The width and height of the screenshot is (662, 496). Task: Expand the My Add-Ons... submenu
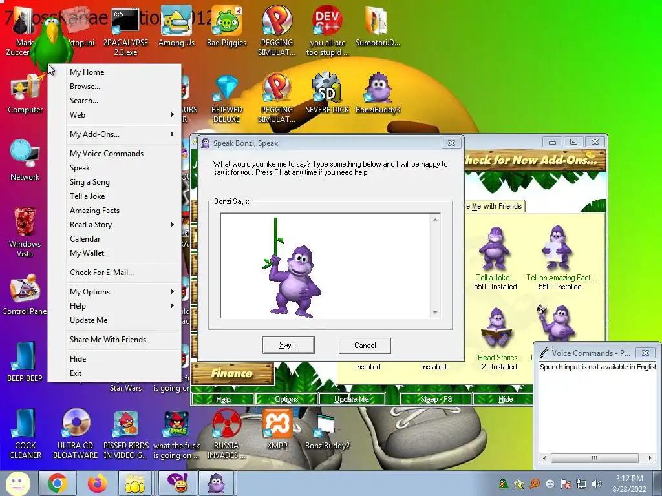tap(122, 134)
